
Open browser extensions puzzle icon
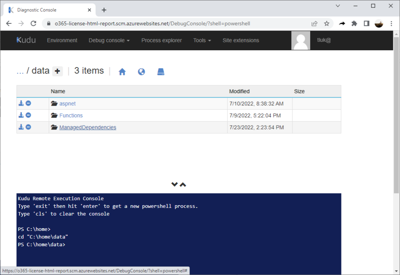pos(354,23)
